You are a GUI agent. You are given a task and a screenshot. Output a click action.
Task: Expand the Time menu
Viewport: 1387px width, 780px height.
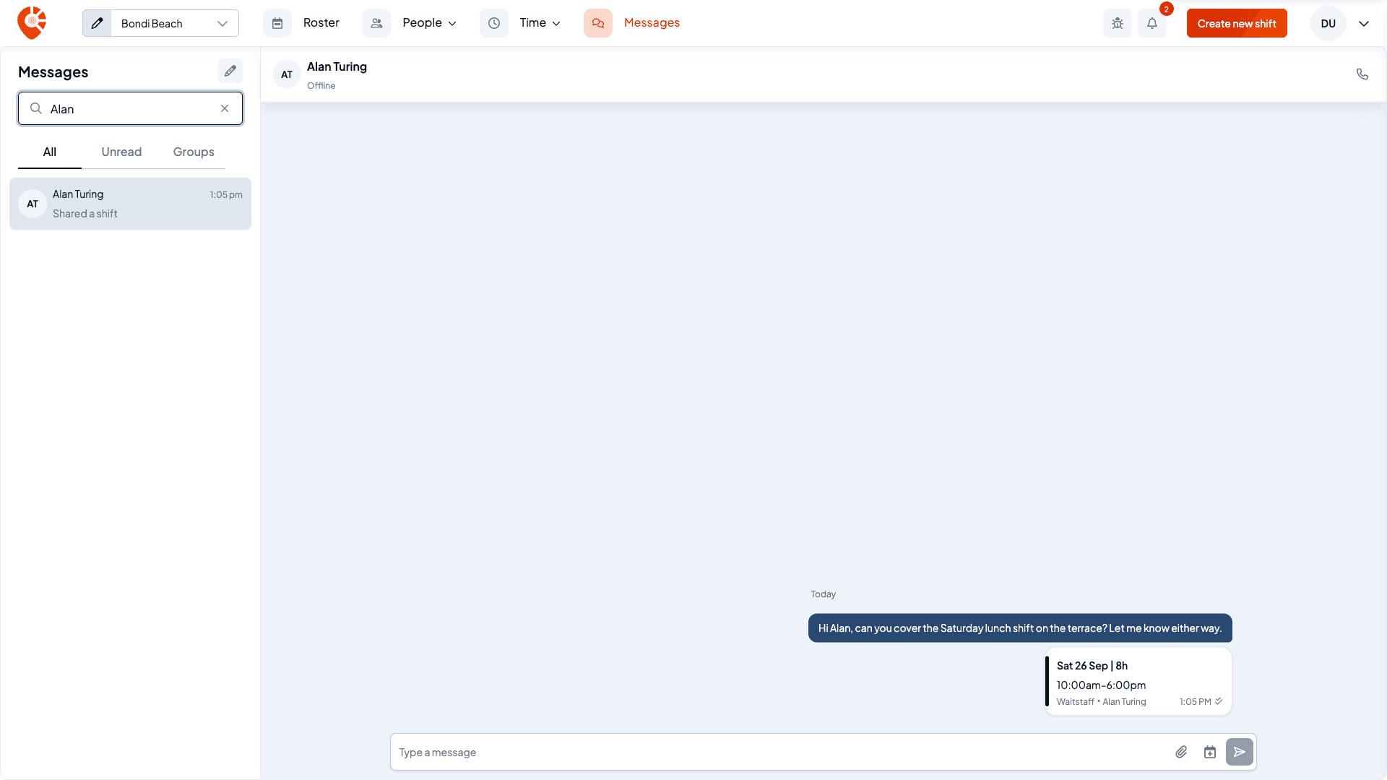540,23
